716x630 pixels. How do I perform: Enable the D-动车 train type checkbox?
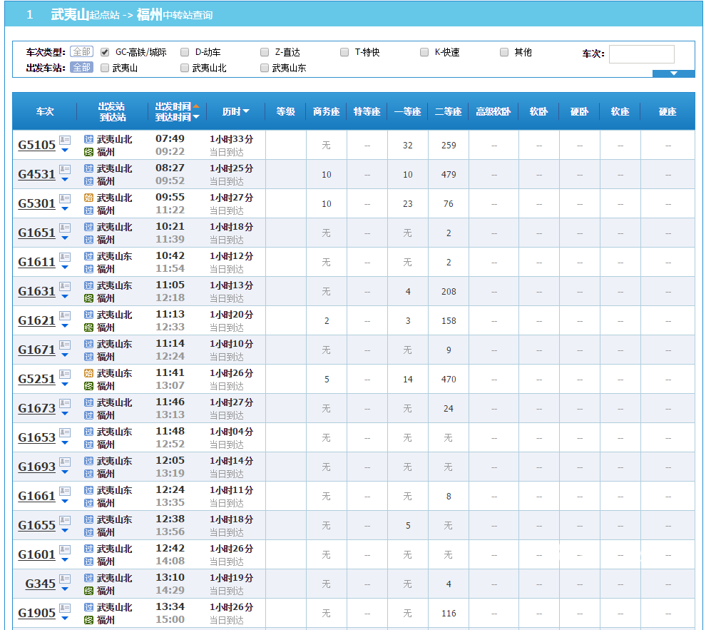[185, 52]
